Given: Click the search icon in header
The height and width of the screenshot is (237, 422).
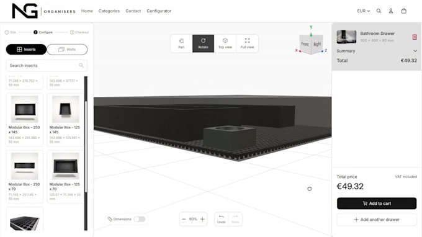Looking at the screenshot, I should pos(379,11).
